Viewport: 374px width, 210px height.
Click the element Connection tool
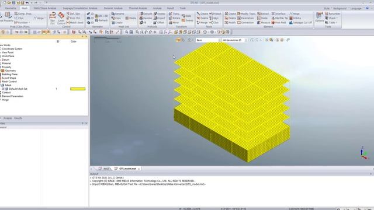[245, 23]
